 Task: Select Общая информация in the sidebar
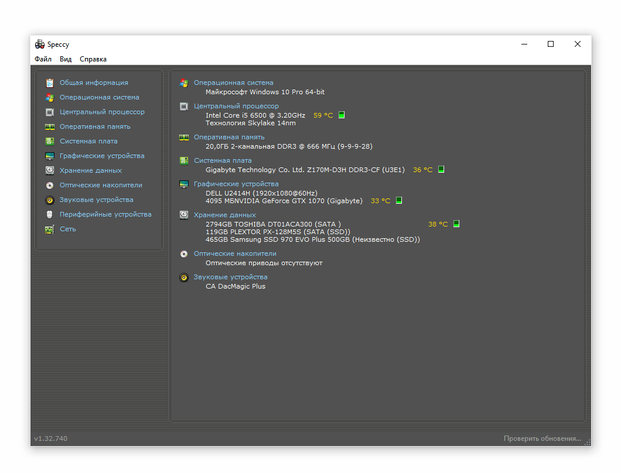[94, 83]
